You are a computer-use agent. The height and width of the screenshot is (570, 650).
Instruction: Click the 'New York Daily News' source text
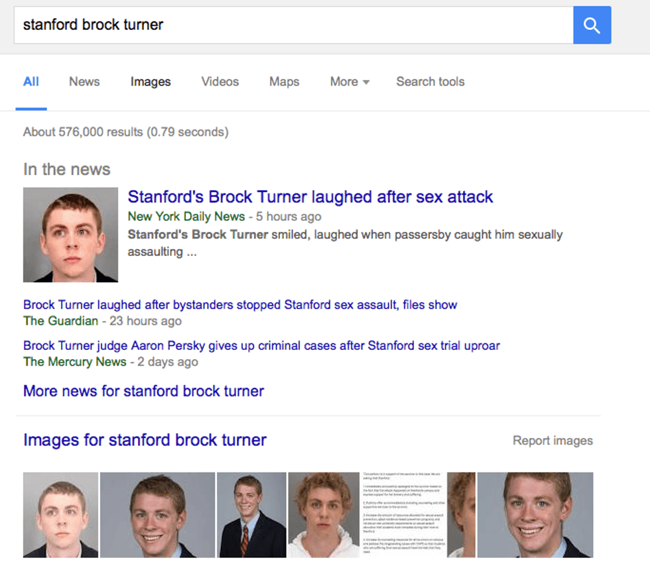pos(186,217)
